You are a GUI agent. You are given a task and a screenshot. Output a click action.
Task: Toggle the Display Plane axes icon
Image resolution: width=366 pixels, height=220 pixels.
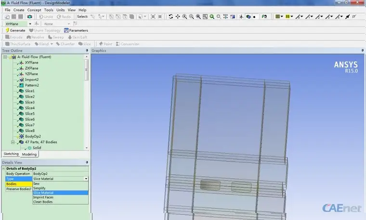pos(241,16)
